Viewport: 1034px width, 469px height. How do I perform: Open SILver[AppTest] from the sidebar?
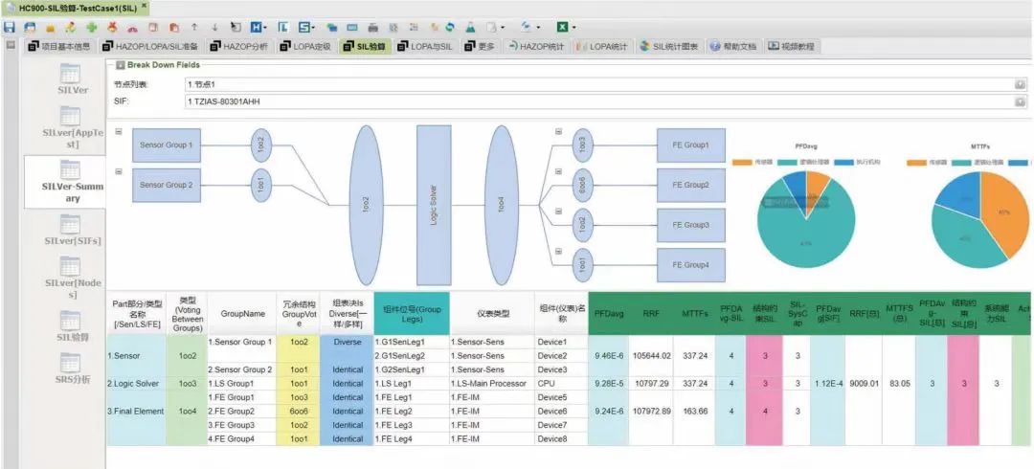(71, 127)
